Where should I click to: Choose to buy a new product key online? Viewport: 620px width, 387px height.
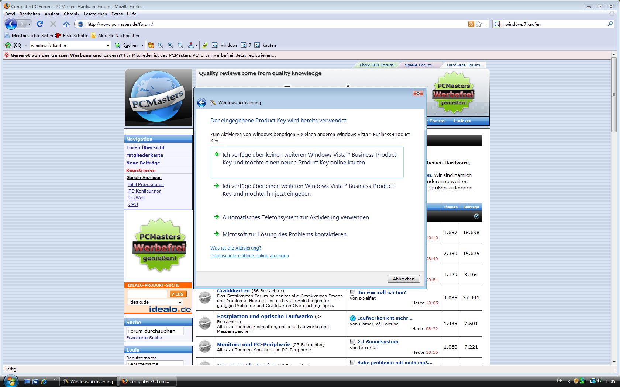307,162
